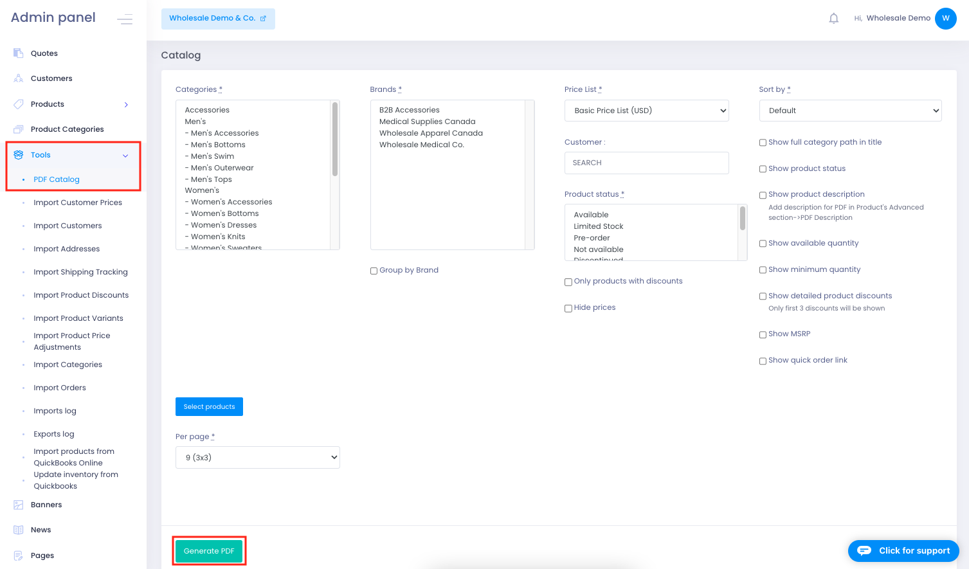Click the Customers sidebar icon
This screenshot has width=969, height=569.
(18, 78)
